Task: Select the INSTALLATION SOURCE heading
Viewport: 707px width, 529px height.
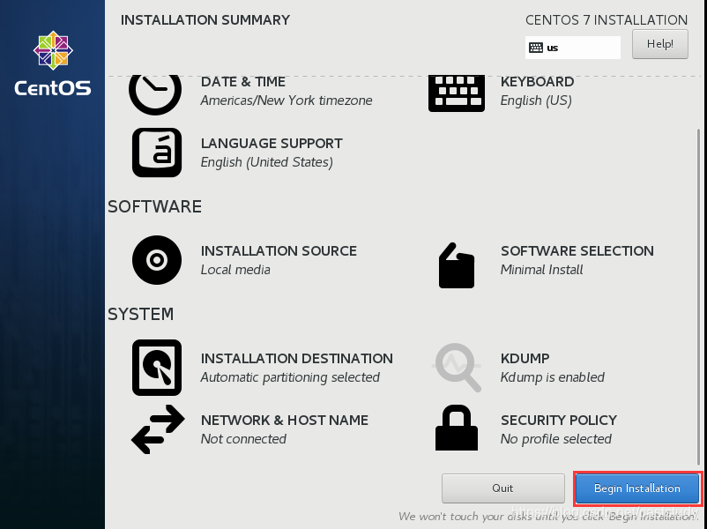Action: pyautogui.click(x=279, y=250)
